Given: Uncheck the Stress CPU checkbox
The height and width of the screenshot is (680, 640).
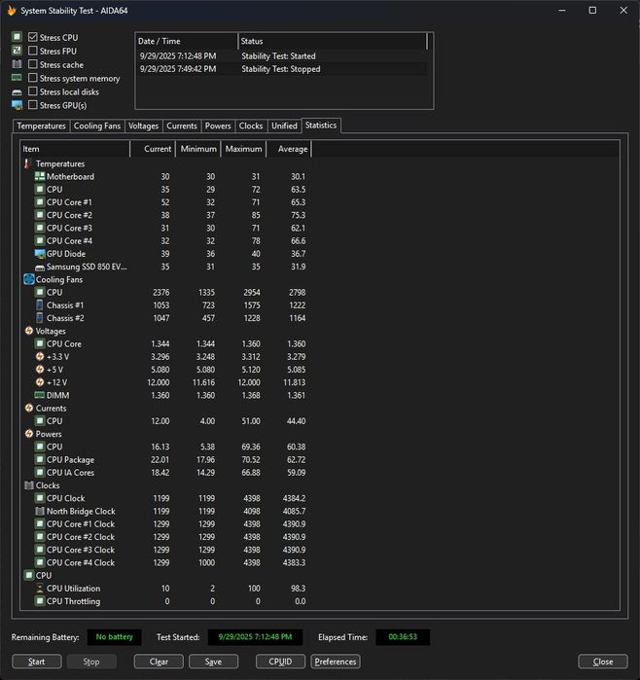Looking at the screenshot, I should pos(32,37).
